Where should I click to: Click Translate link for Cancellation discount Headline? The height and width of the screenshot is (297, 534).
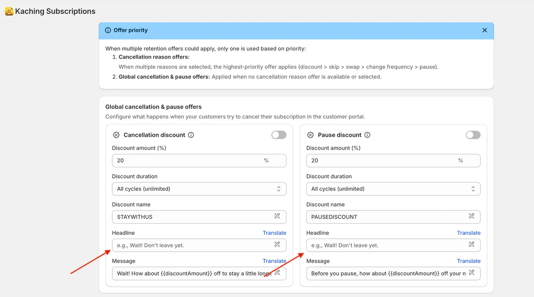coord(275,233)
